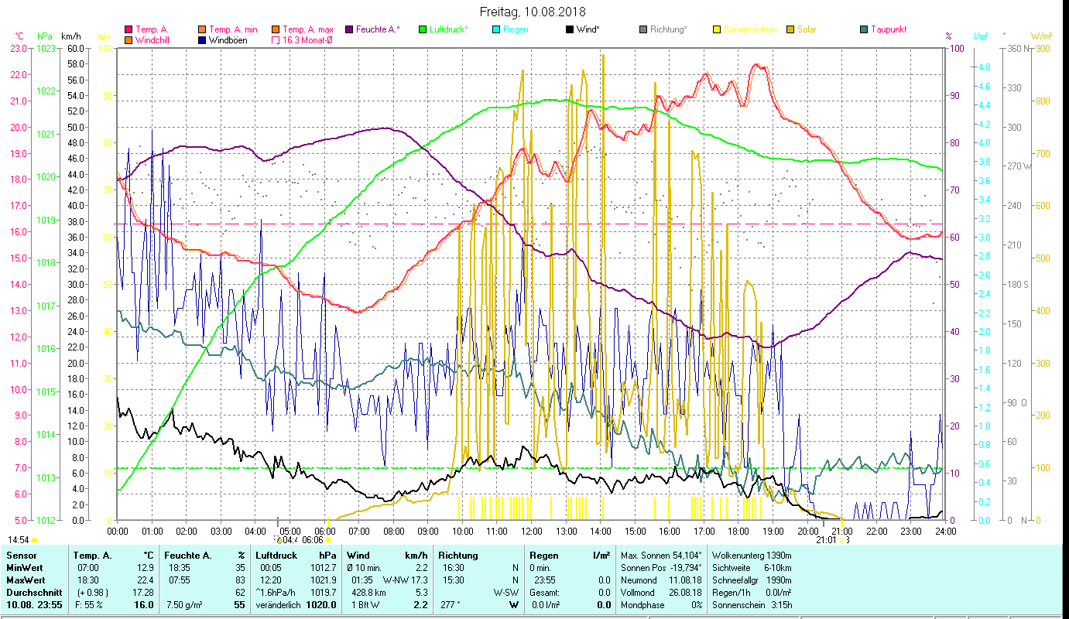Click the teal Taupunkt legend swatch

pyautogui.click(x=864, y=29)
